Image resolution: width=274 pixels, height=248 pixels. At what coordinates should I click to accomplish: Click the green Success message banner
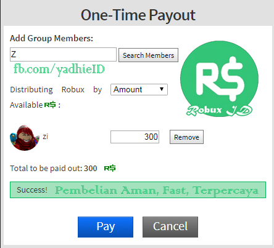(138, 190)
